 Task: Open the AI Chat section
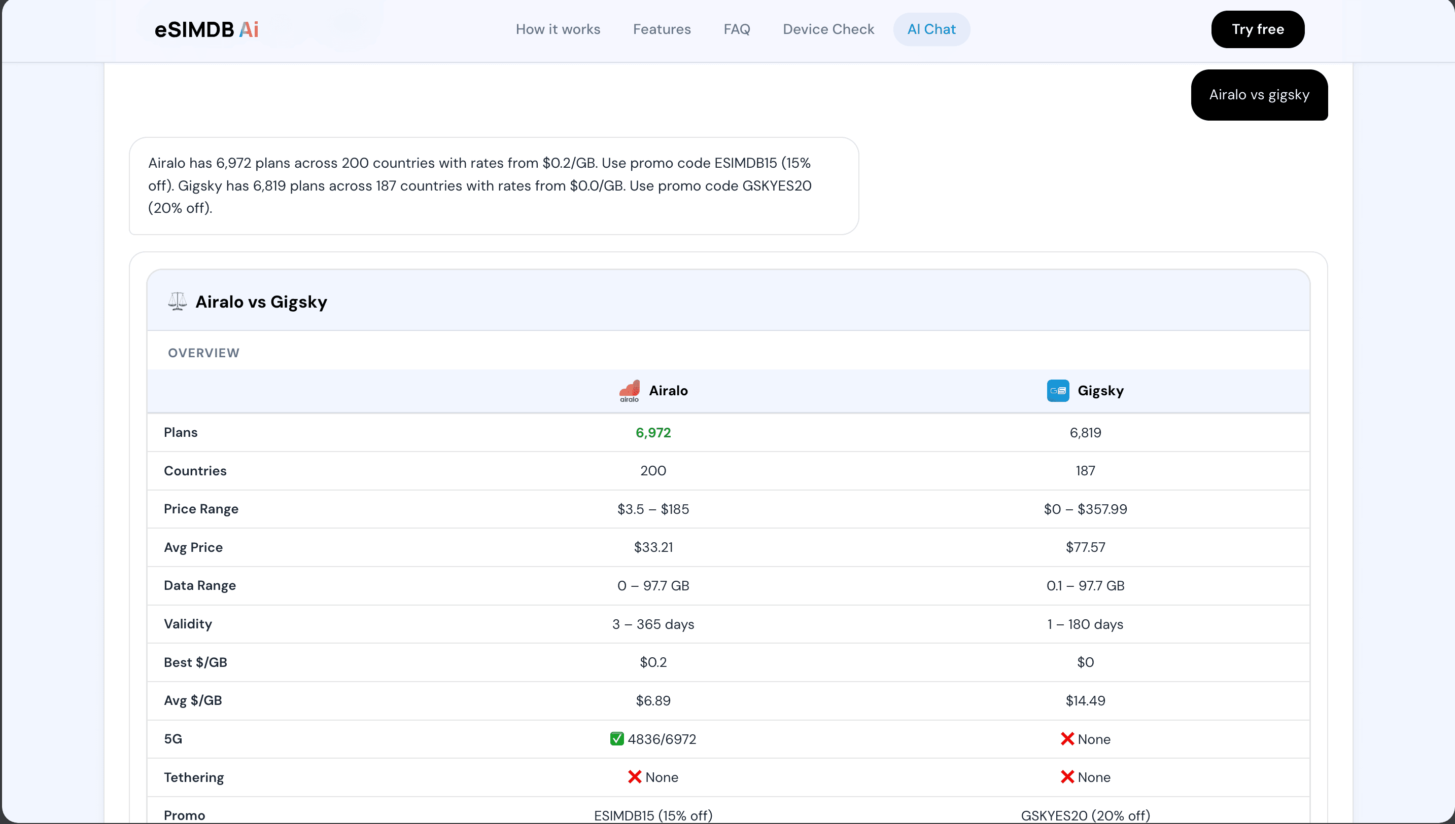pyautogui.click(x=931, y=29)
